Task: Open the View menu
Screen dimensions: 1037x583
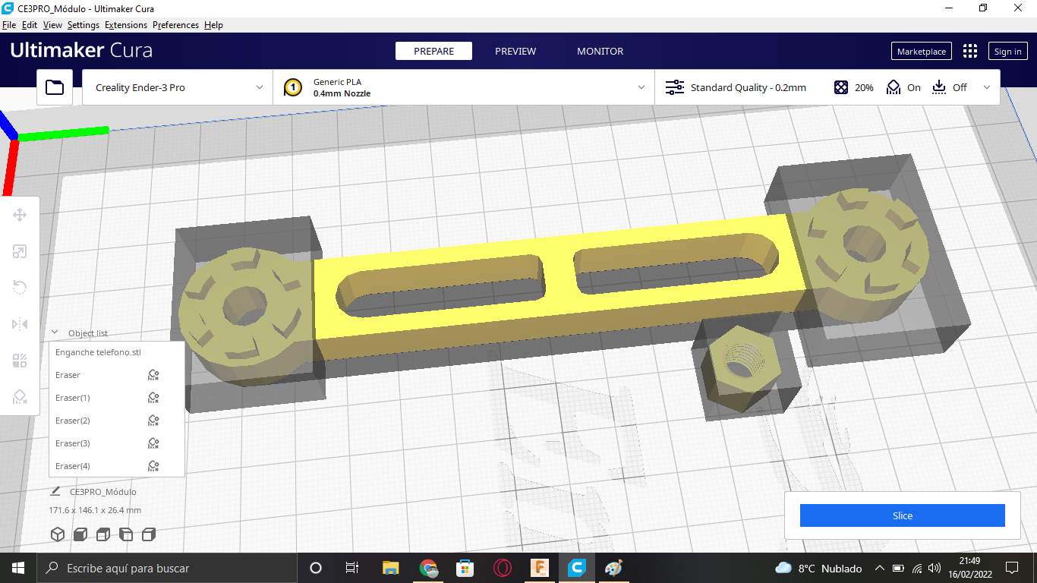Action: coord(52,25)
